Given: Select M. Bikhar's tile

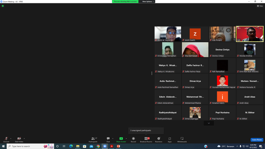Looking at the screenshot, I should (x=250, y=113).
